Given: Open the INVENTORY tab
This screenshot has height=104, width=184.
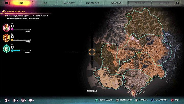Looking at the screenshot, I should [x=69, y=3].
